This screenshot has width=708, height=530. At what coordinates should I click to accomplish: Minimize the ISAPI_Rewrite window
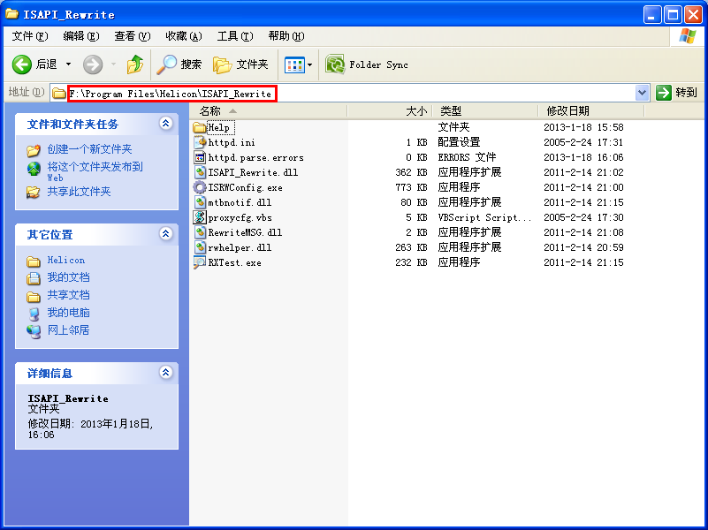652,15
